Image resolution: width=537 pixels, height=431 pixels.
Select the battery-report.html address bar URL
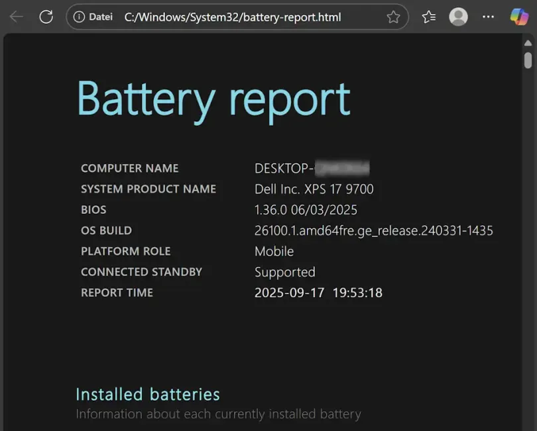coord(232,17)
